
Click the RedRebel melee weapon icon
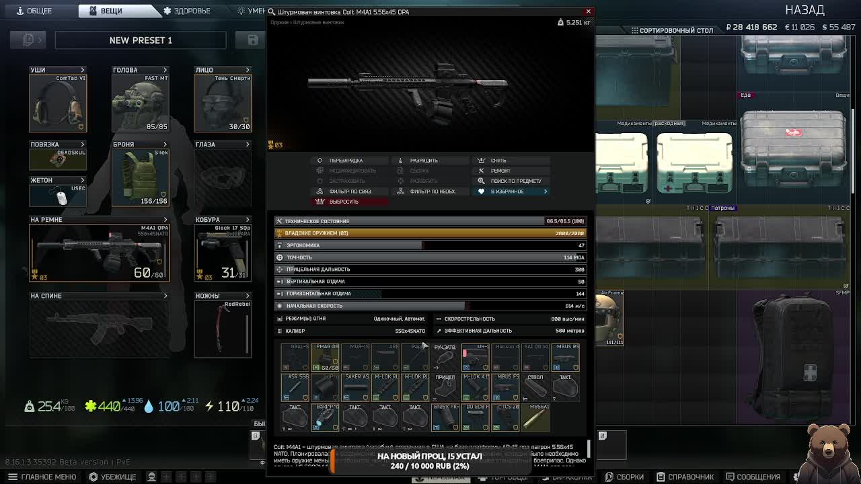pos(223,329)
